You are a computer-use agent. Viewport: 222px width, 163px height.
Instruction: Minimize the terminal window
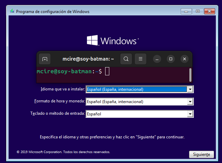pyautogui.click(x=157, y=59)
